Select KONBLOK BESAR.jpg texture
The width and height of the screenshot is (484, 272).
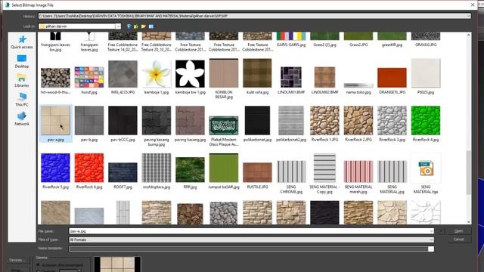pyautogui.click(x=224, y=73)
